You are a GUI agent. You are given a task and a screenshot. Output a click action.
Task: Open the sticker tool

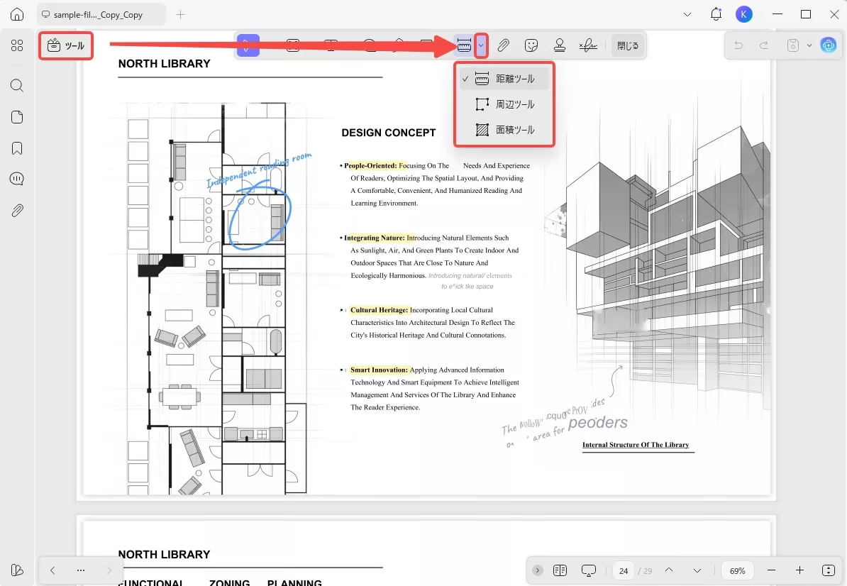point(531,45)
